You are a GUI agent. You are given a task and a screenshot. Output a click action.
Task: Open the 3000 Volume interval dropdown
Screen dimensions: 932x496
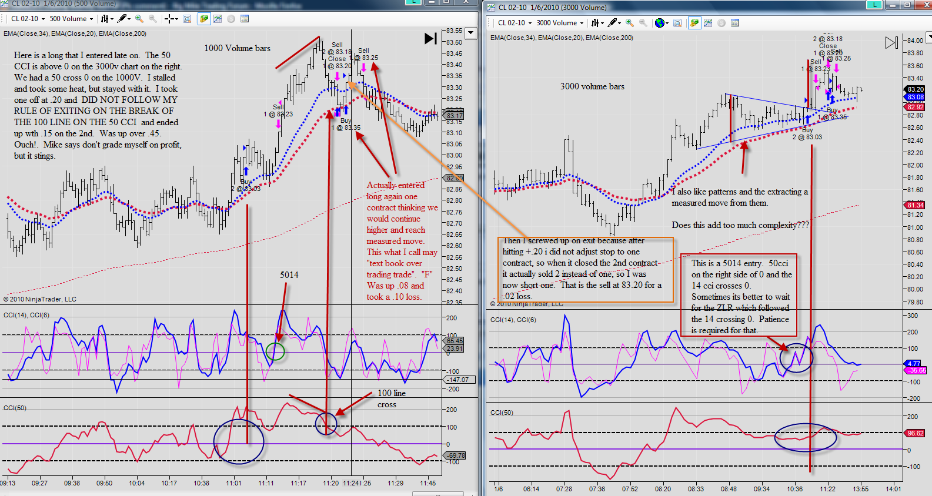click(560, 23)
